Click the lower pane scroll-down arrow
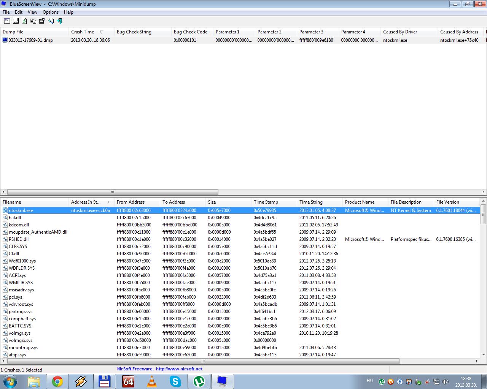Screen dimensions: 487x389 tap(484, 355)
